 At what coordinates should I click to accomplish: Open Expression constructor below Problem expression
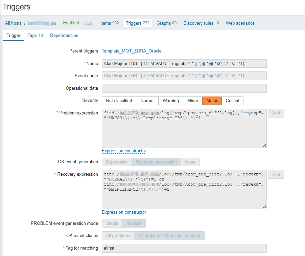(124, 151)
